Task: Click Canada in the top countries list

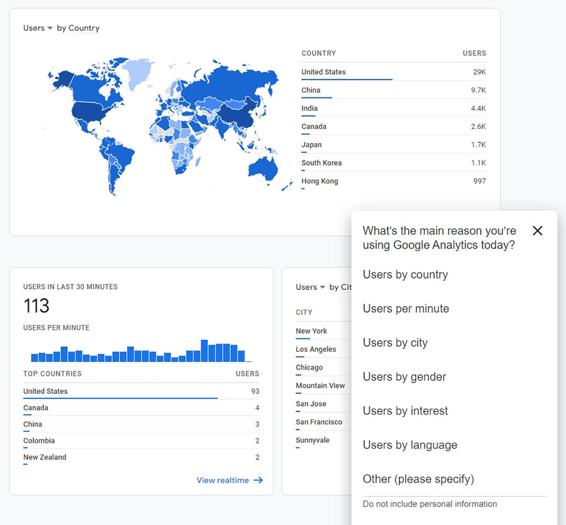Action: click(x=36, y=408)
